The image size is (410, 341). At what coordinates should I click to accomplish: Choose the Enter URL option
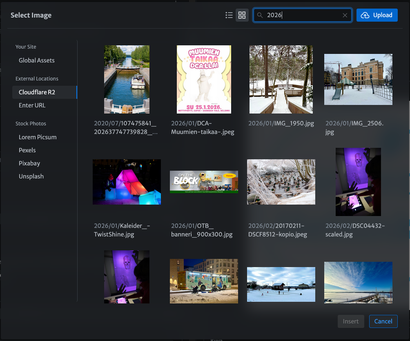32,105
